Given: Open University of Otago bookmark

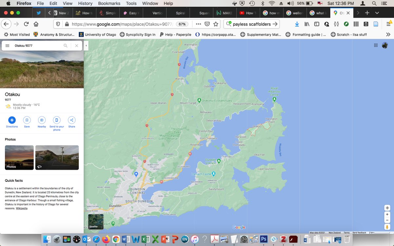Looking at the screenshot, I should [x=97, y=34].
